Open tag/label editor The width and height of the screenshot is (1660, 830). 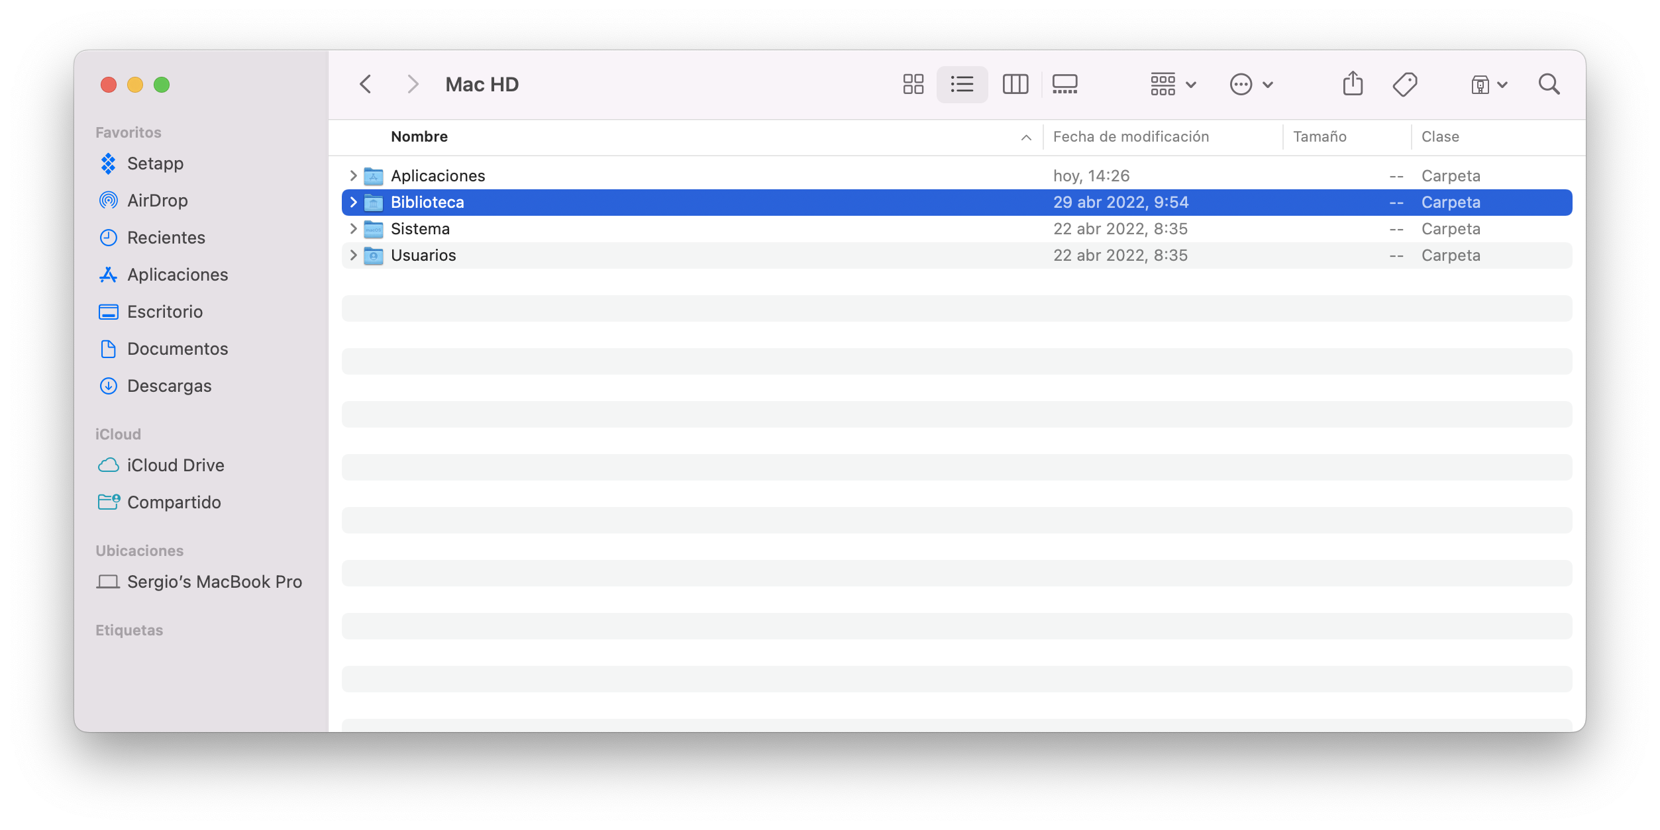1405,83
